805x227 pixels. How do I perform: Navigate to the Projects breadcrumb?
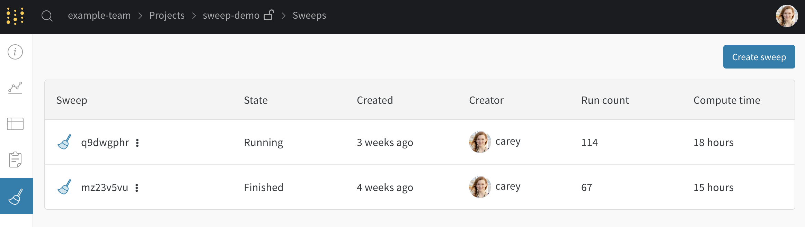[x=167, y=16]
